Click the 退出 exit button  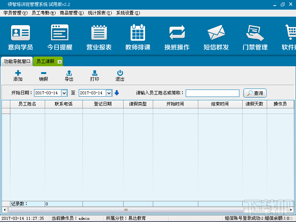pyautogui.click(x=120, y=76)
